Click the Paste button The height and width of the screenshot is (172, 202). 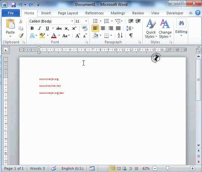(10, 27)
